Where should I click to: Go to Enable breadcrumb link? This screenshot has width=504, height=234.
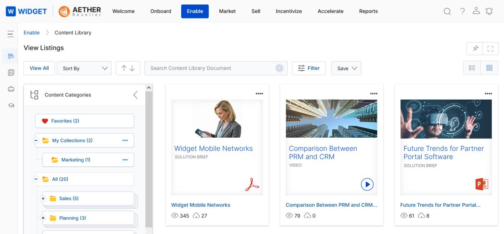[x=32, y=33]
